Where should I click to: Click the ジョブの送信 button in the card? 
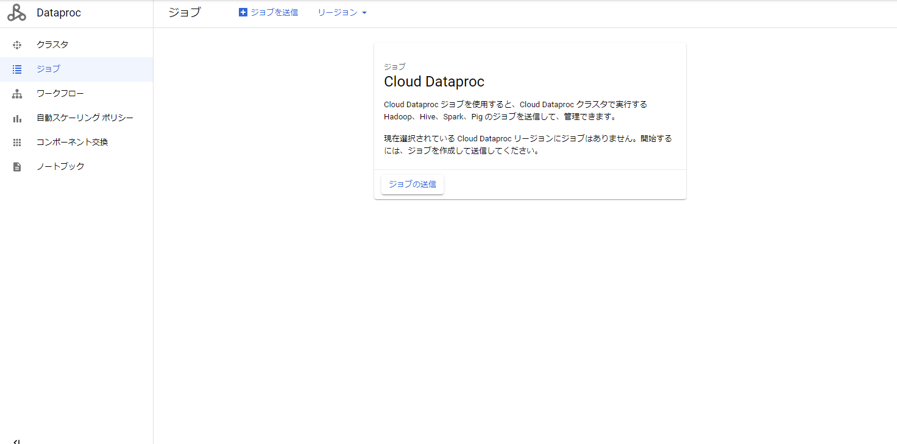tap(413, 184)
